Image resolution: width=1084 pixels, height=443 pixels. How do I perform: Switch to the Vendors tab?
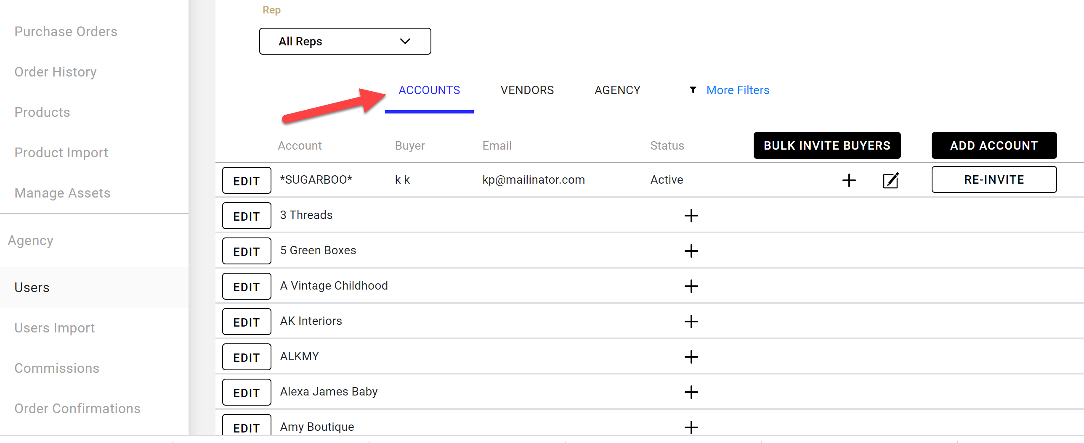coord(527,90)
